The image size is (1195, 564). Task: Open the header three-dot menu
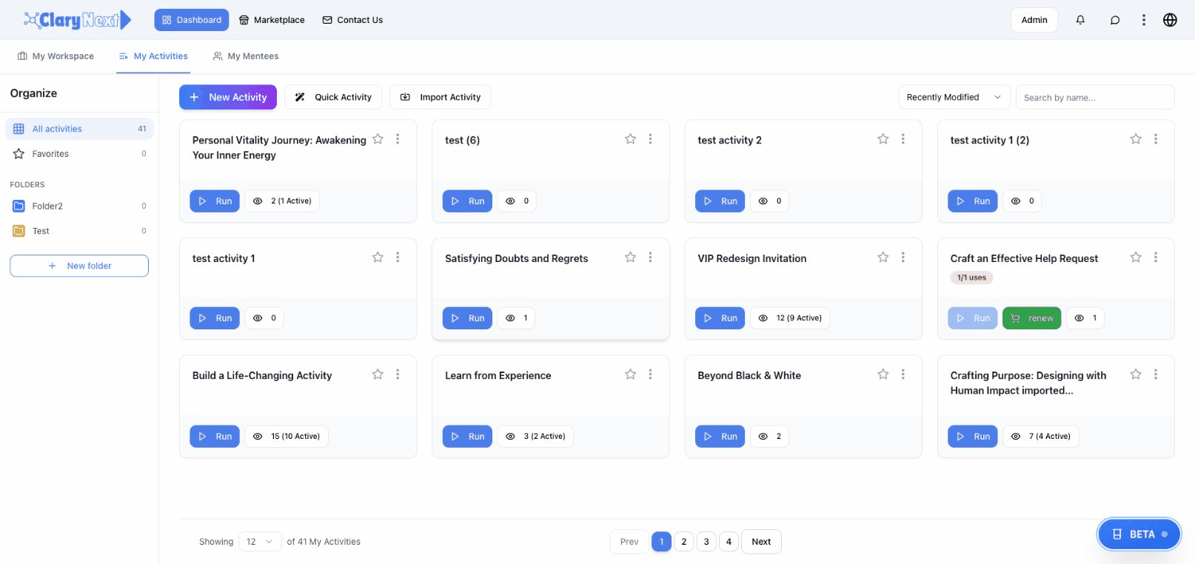[x=1143, y=20]
